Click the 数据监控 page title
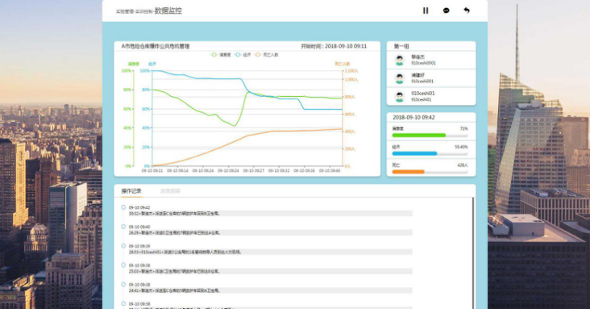Viewport: 590px width, 309px height. point(168,11)
